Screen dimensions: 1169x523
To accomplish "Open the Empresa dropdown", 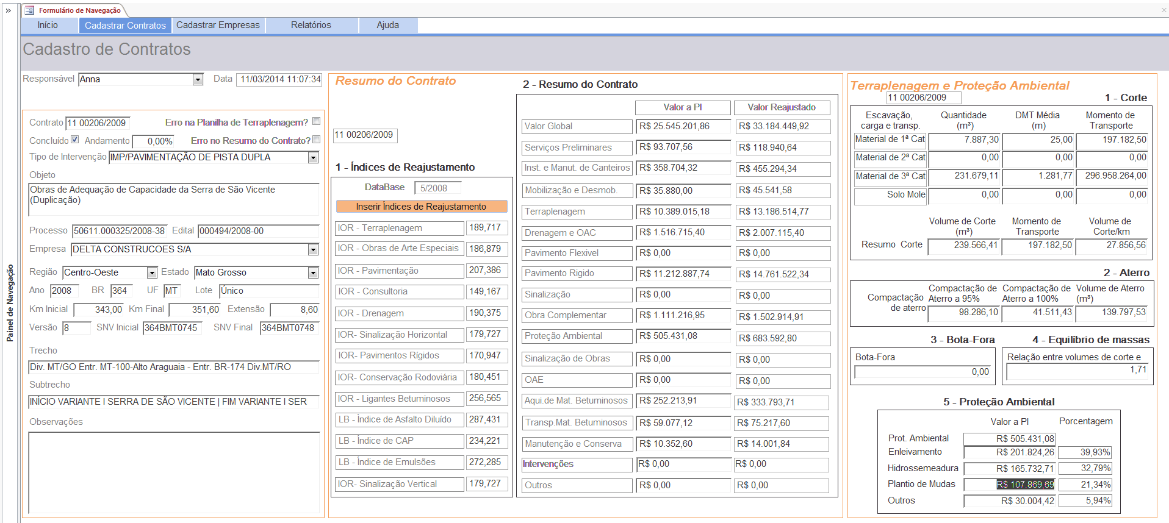I will click(313, 249).
